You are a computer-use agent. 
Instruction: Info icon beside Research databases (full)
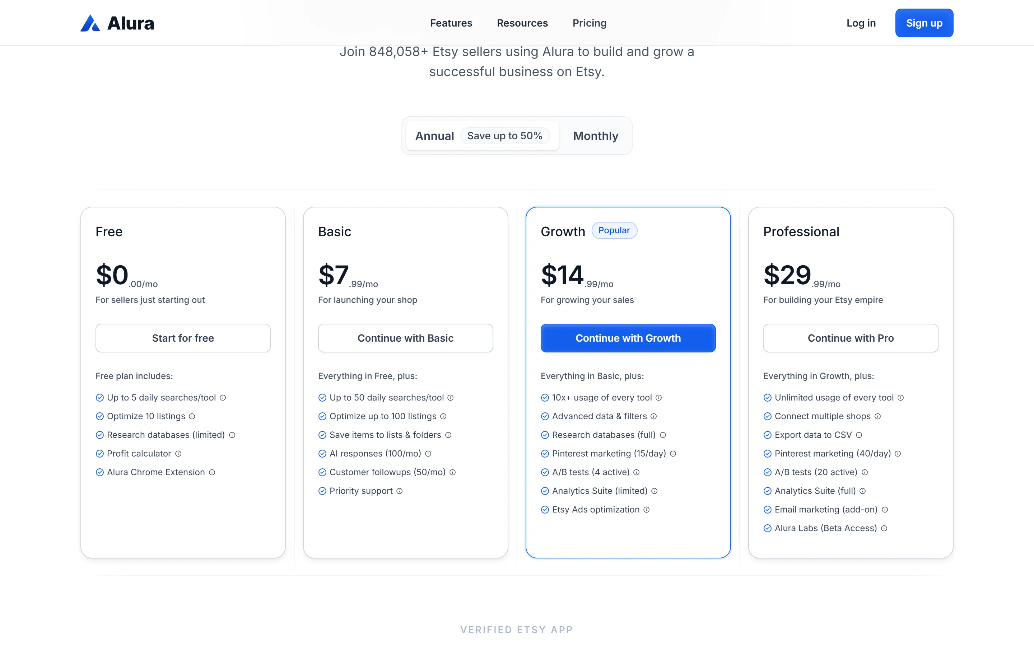(x=663, y=435)
